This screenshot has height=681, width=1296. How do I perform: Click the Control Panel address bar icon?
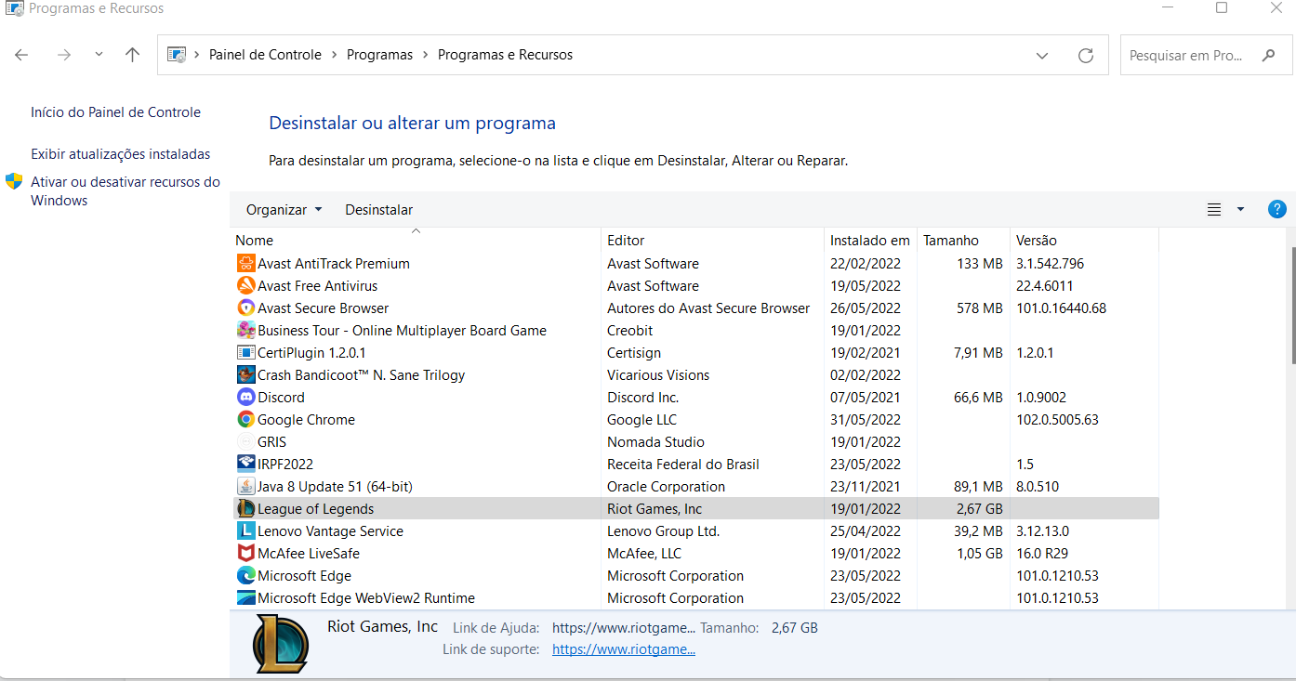tap(177, 55)
